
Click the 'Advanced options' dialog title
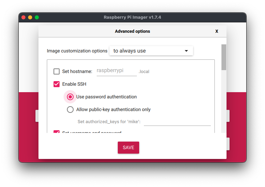coord(132,31)
